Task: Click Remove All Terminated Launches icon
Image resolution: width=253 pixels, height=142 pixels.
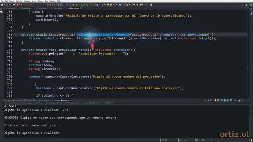Action: 211,101
